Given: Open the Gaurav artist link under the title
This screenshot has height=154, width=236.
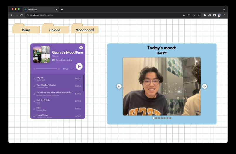Looking at the screenshot, I should coord(56,56).
